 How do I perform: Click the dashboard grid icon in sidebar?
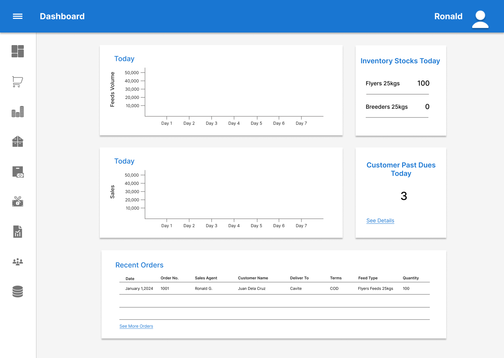[x=17, y=51]
